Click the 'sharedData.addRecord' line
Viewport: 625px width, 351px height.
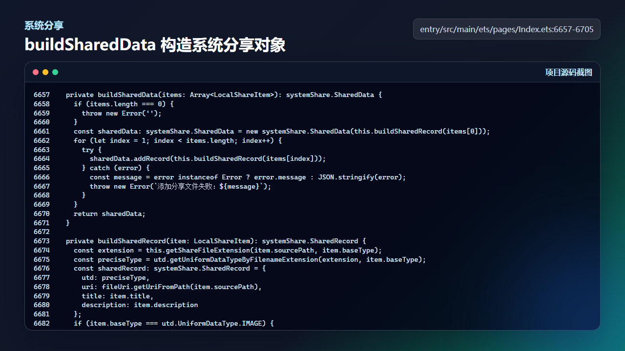coord(208,159)
